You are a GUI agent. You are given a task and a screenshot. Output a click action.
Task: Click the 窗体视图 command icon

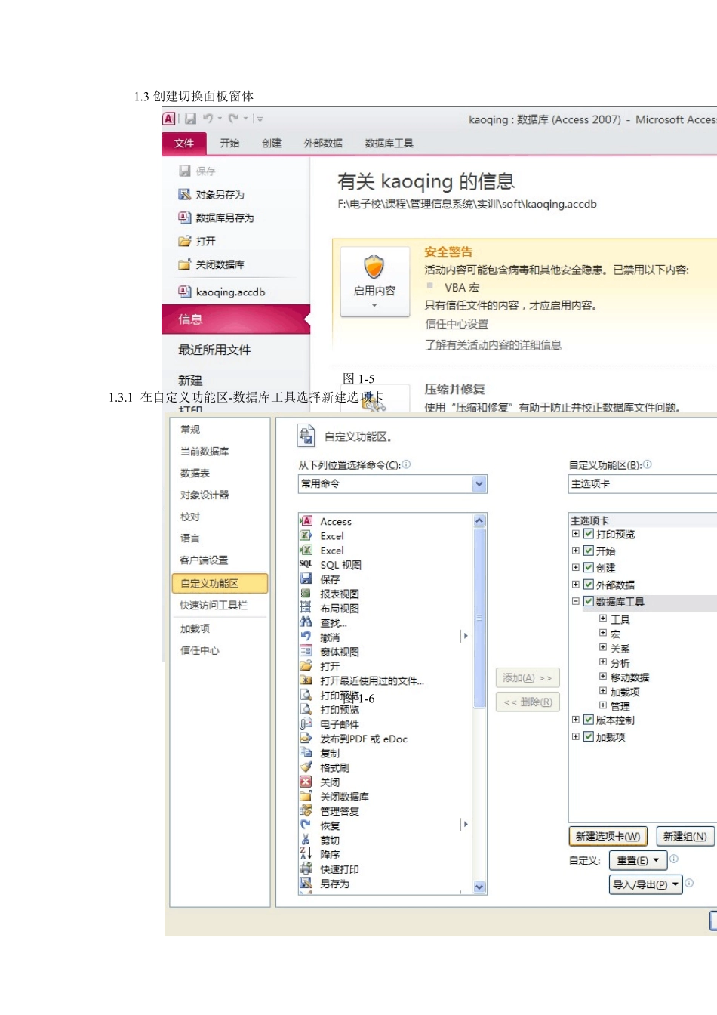306,651
